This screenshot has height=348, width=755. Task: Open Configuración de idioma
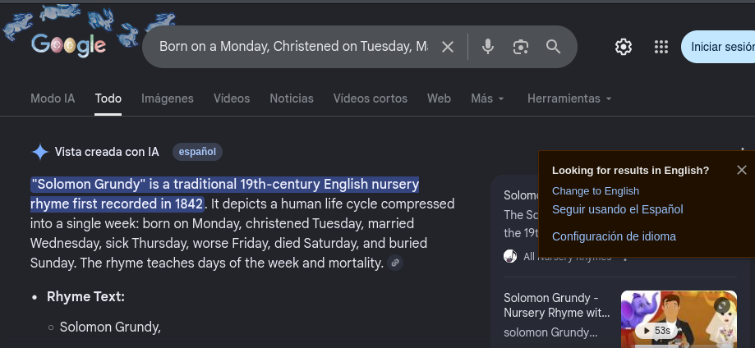tap(614, 236)
